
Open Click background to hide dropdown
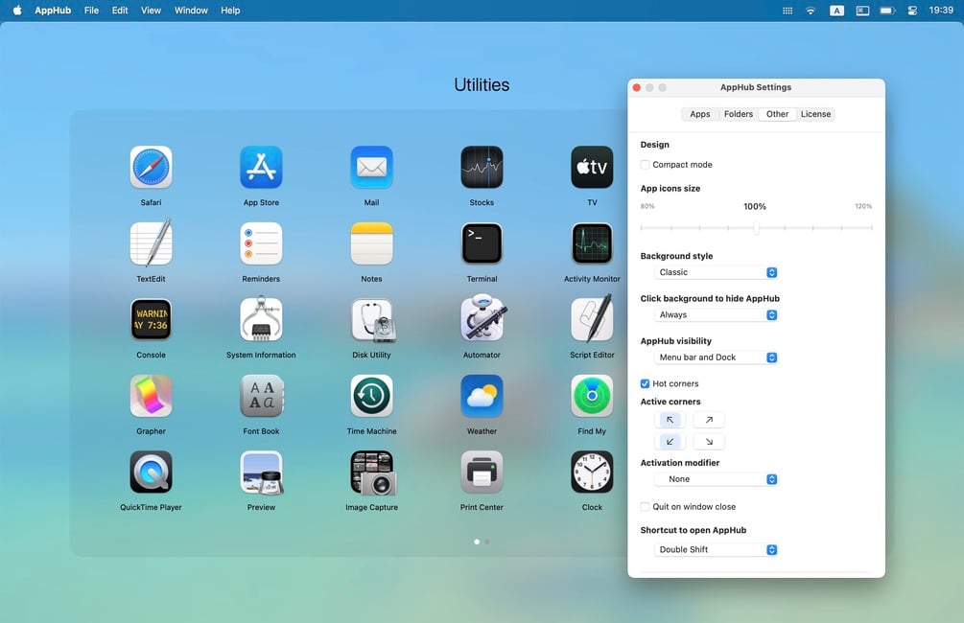click(716, 314)
